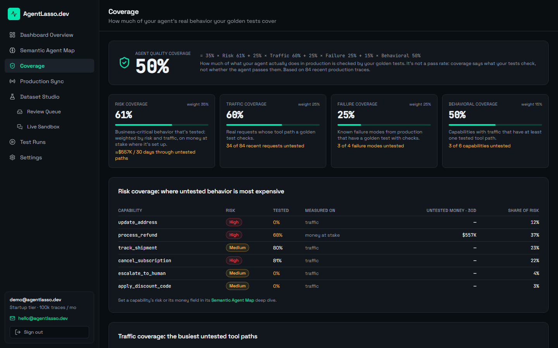
Task: Click the Failure Coverage progress bar
Action: (x=384, y=125)
